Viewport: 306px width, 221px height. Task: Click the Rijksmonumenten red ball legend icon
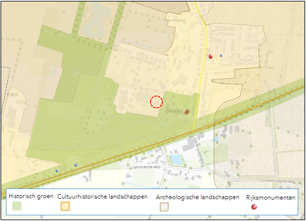(x=254, y=207)
